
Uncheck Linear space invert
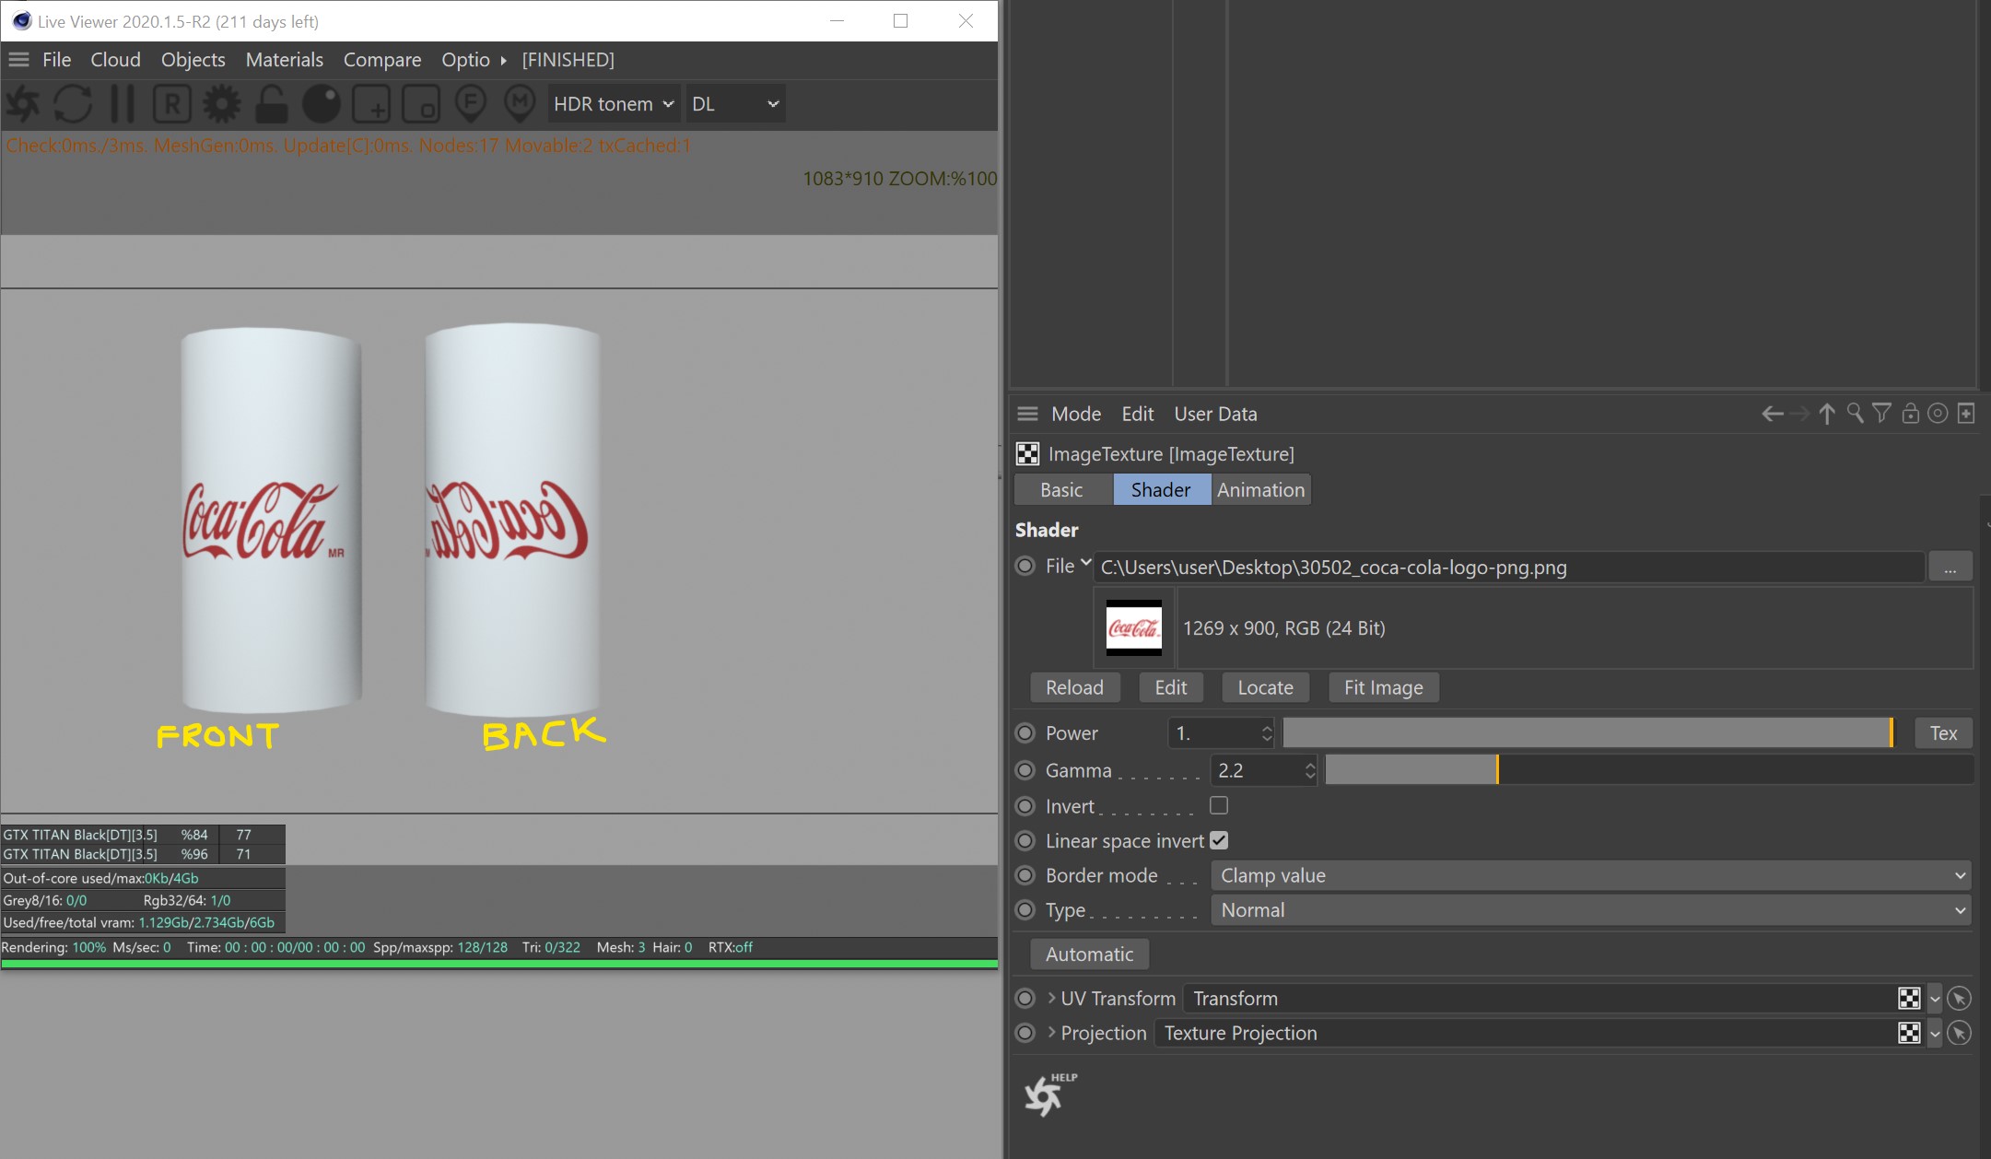[1219, 840]
